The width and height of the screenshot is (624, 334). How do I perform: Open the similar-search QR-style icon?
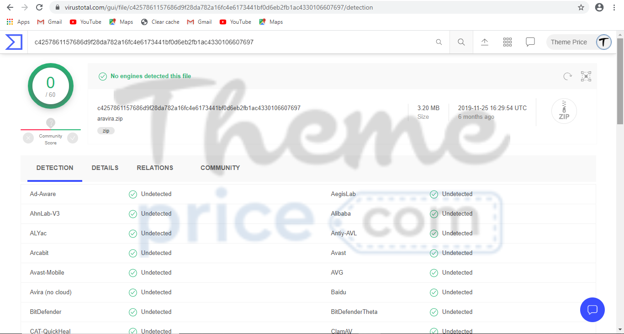coord(586,76)
